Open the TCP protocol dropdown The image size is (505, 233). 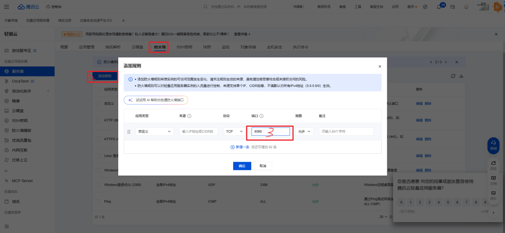234,131
